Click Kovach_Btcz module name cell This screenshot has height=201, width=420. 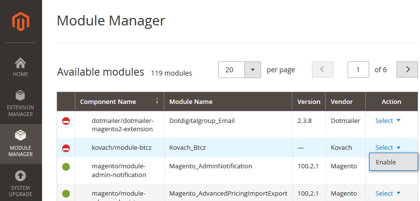point(187,147)
